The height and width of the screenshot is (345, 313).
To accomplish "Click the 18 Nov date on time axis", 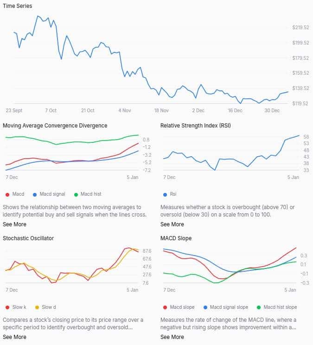I will click(161, 111).
